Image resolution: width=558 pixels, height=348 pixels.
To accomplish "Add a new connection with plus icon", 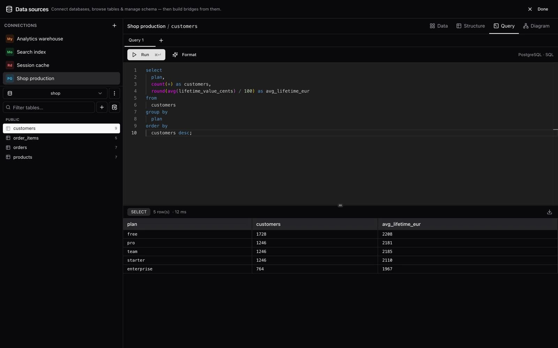I will pyautogui.click(x=114, y=25).
